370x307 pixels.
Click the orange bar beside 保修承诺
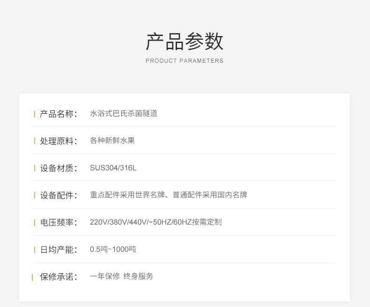click(x=32, y=278)
